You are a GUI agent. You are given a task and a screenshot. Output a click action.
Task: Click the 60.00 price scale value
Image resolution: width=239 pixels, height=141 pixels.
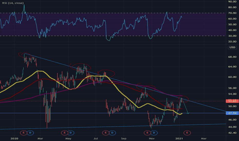coord(232,77)
